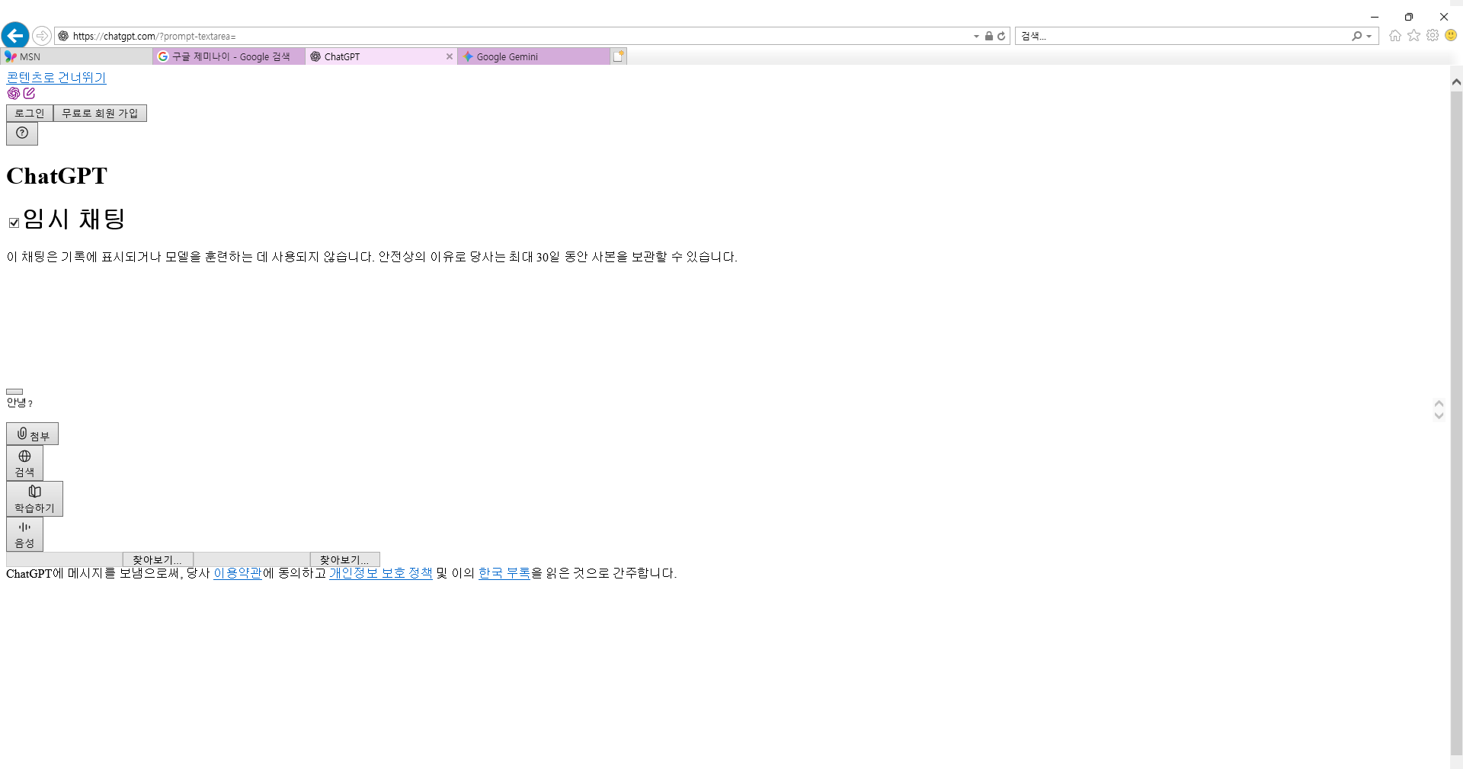Open the 콘텐츠로 건너뛰기 link

(x=56, y=78)
